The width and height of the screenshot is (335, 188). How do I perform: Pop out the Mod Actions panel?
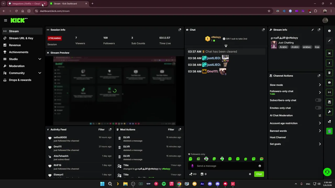180,130
